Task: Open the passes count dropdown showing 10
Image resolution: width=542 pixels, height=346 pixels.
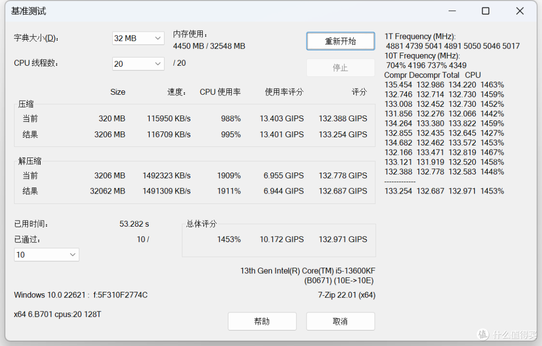Action: (x=46, y=255)
